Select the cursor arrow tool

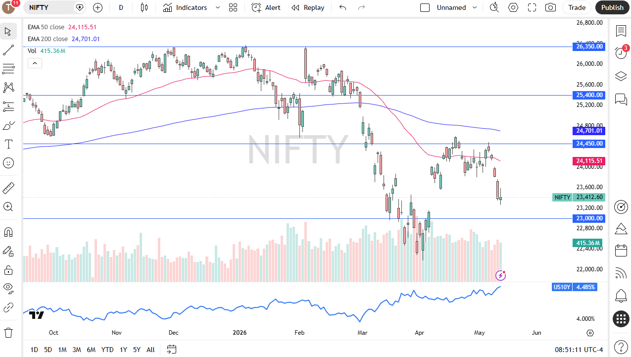(x=8, y=32)
